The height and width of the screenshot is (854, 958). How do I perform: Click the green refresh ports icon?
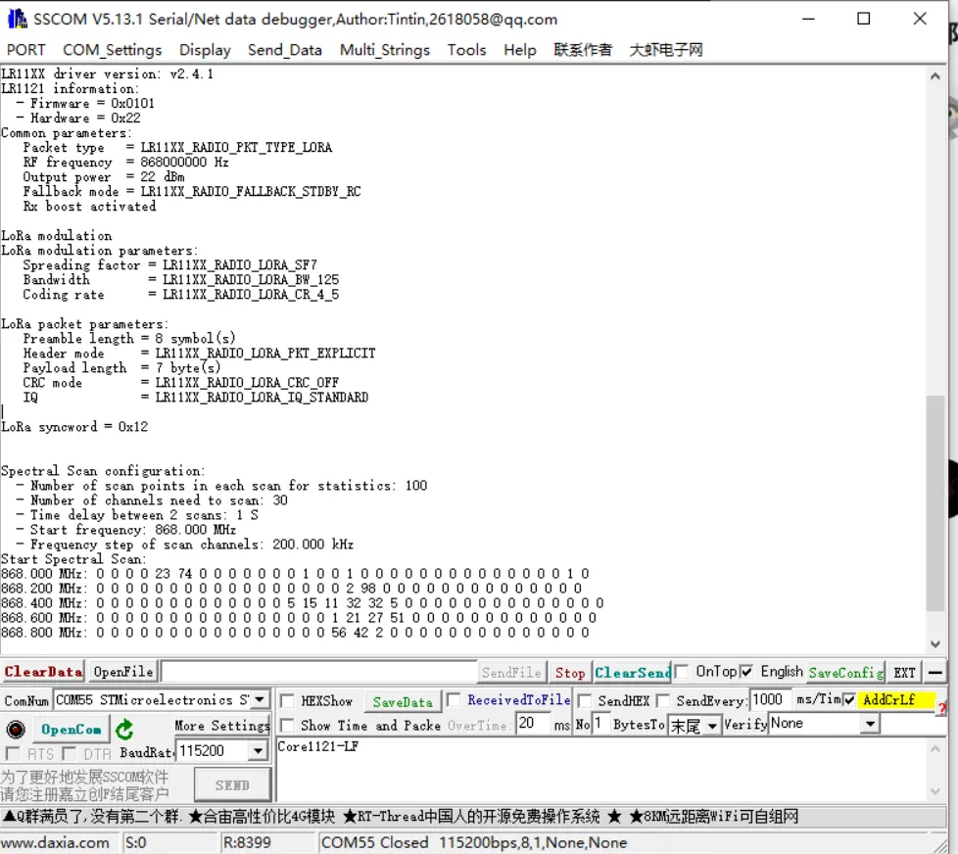tap(124, 729)
